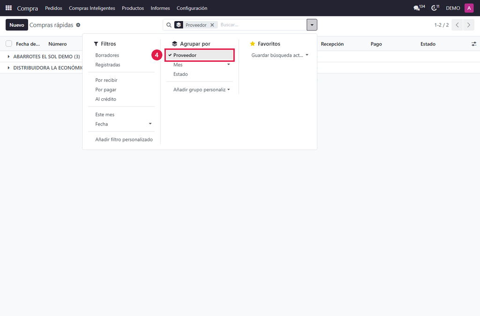Sort by the Recepción column header
This screenshot has height=316, width=480.
pyautogui.click(x=332, y=44)
